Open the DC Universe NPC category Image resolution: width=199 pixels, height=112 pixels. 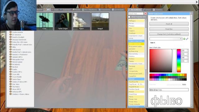(x=16, y=35)
